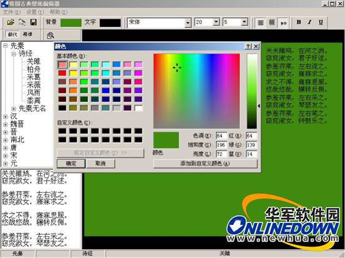
Task: Click the 添加到自定义颜色 button
Action: tap(205, 164)
